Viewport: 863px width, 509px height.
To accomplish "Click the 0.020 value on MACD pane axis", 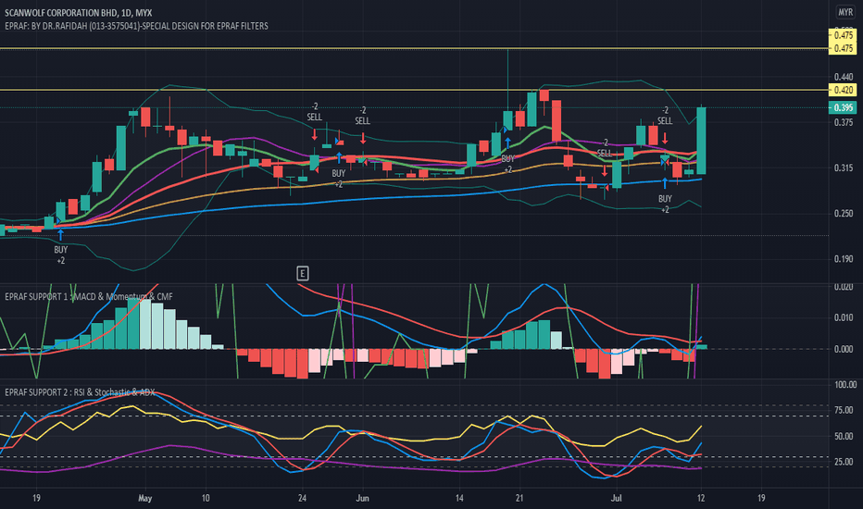I will point(843,287).
